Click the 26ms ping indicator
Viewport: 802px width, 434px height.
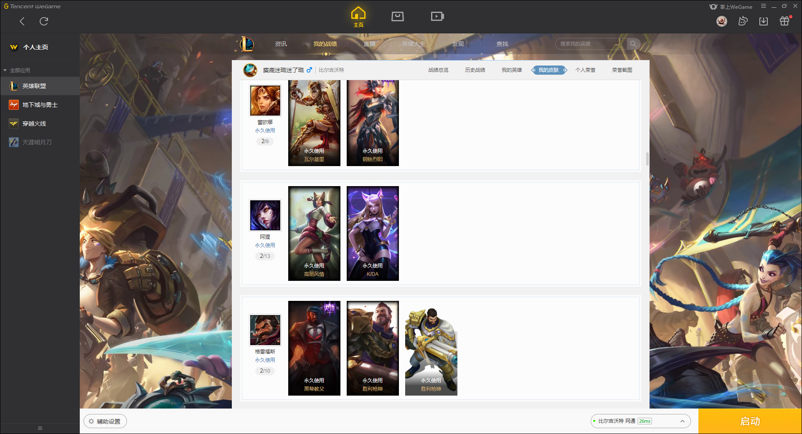(645, 421)
